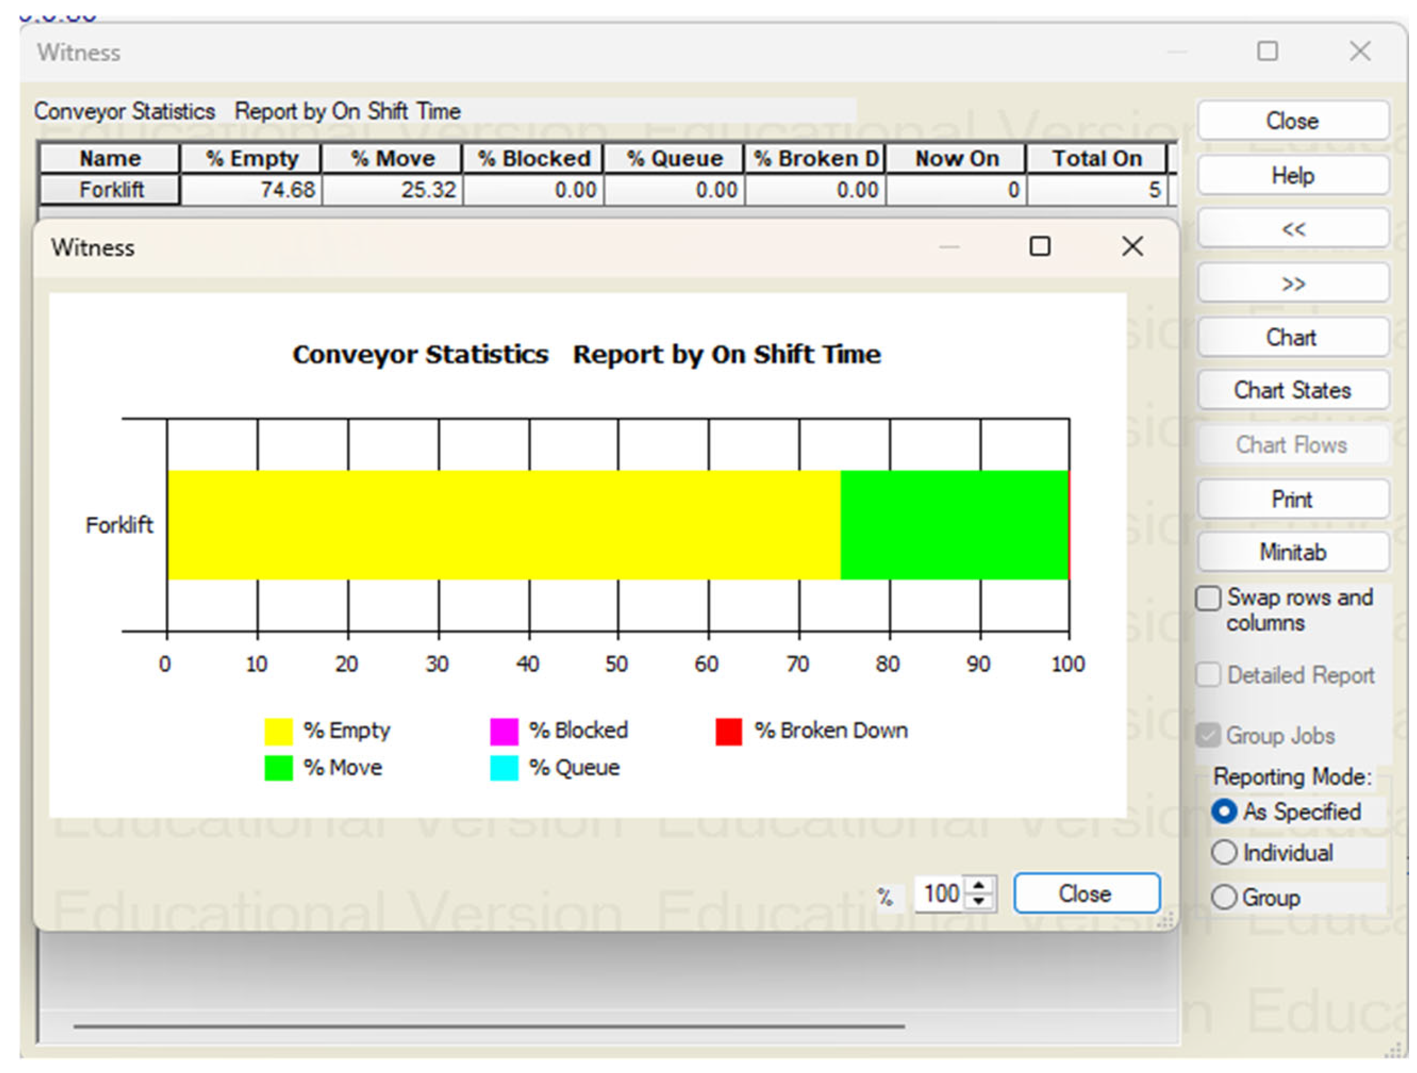Select the Forklift row header
1417x1073 pixels.
[x=110, y=191]
